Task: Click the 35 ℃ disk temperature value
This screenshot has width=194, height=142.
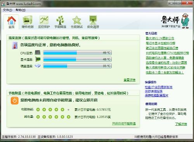Action: (x=107, y=66)
